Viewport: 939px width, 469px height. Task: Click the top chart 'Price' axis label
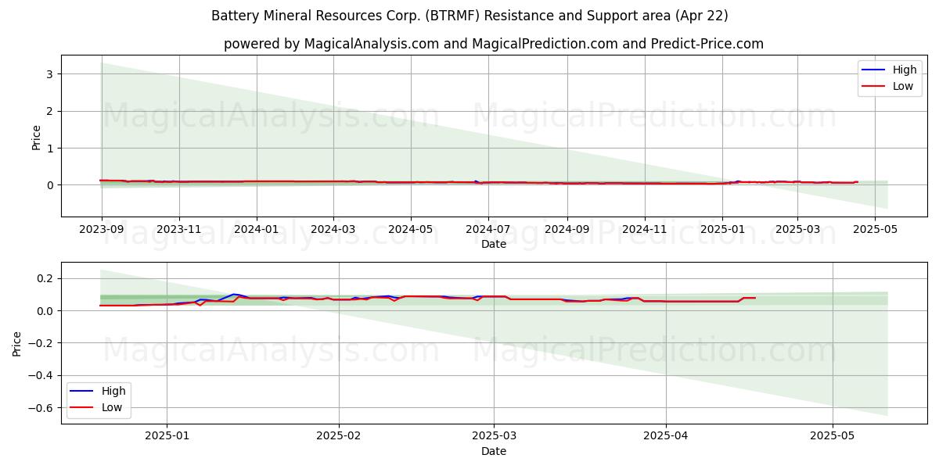[36, 136]
